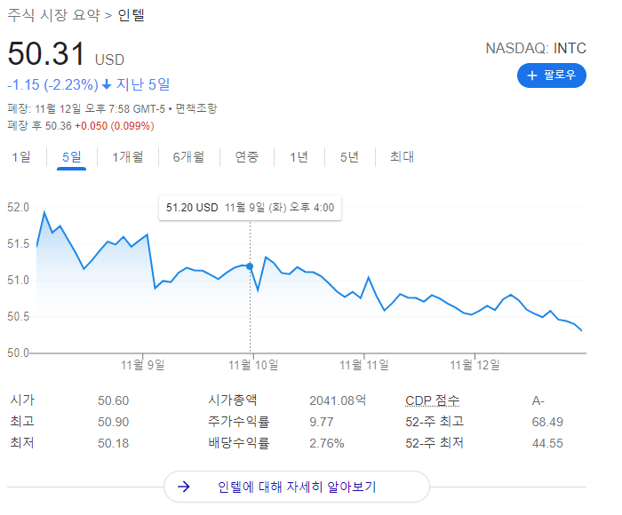Switch chart to 1개월
This screenshot has height=515, width=622.
coord(127,157)
